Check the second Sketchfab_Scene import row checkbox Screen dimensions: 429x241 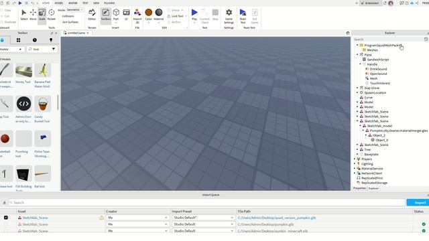coord(6,224)
